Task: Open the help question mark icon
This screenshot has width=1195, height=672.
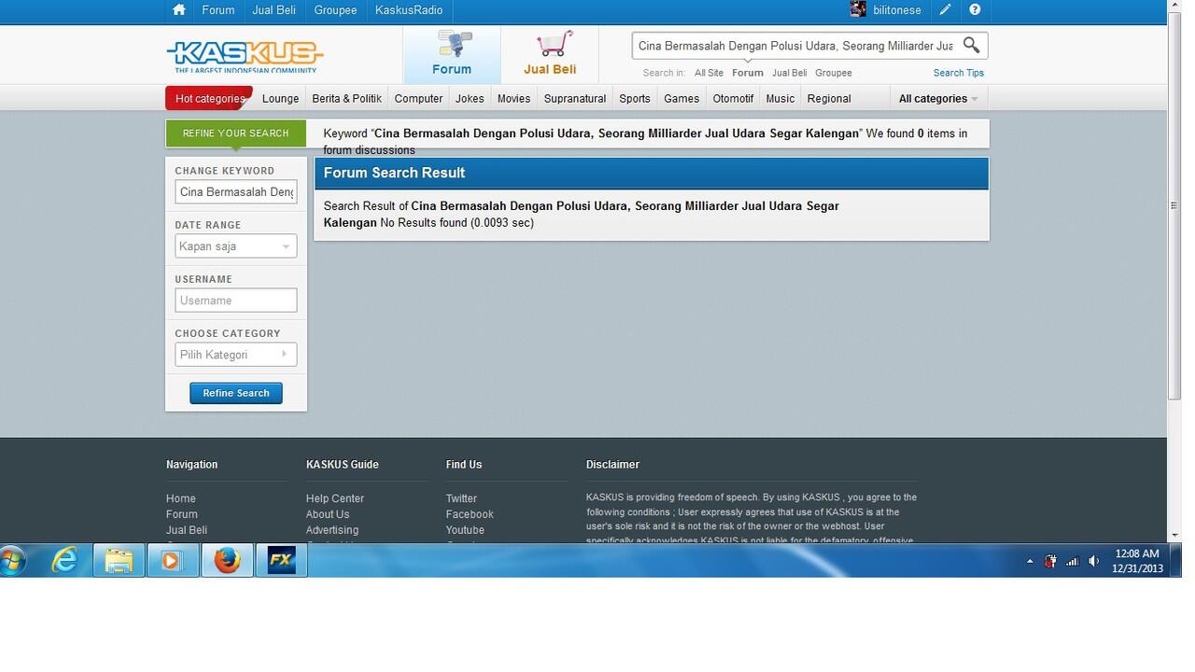Action: (x=975, y=10)
